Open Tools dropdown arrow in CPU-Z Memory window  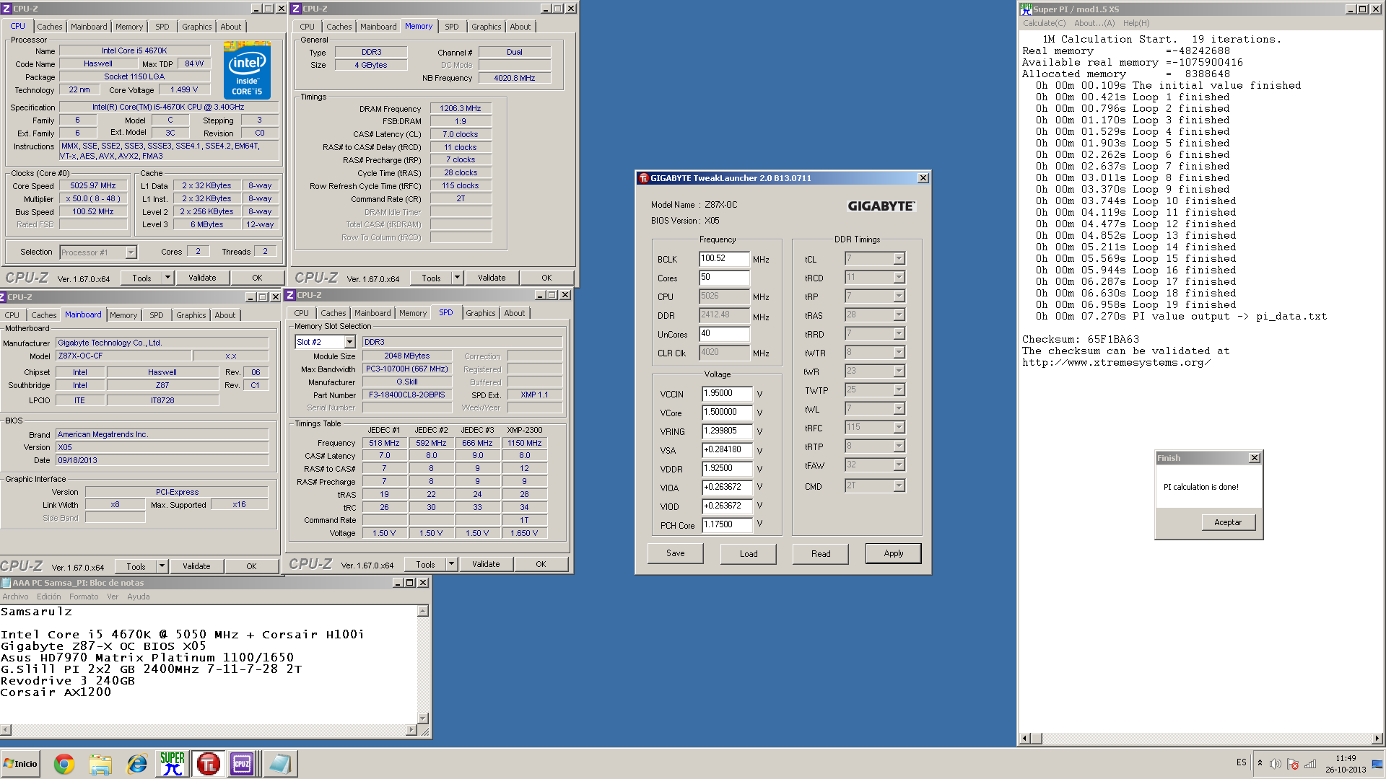457,278
